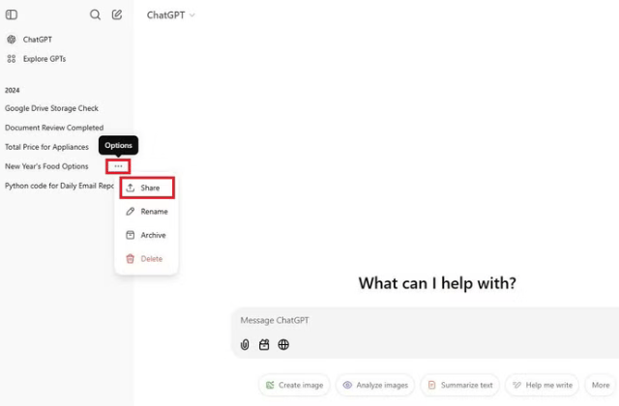Open ChatGPT from the sidebar
Viewport: 619px width, 406px height.
(37, 40)
